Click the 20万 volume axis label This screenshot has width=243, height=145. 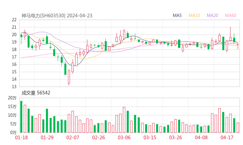point(12,98)
